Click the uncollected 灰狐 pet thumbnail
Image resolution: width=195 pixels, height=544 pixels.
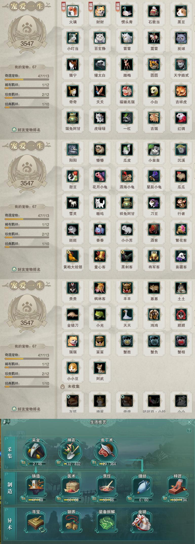[73, 401]
